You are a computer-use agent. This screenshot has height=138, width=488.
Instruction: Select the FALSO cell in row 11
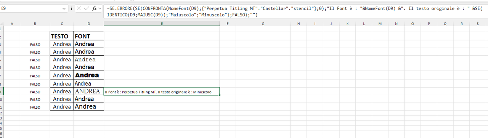pyautogui.click(x=35, y=107)
